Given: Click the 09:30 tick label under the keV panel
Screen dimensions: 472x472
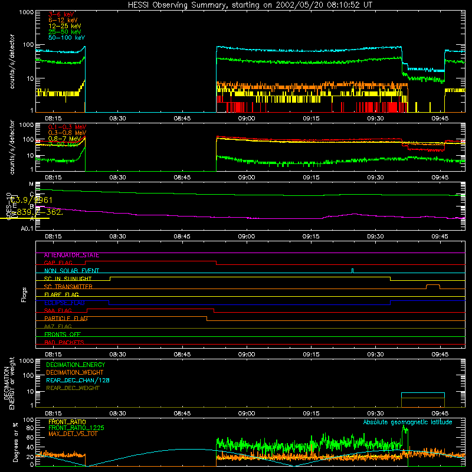Looking at the screenshot, I should (375, 119).
